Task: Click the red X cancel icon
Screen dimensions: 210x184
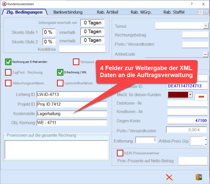Action: pyautogui.click(x=169, y=177)
